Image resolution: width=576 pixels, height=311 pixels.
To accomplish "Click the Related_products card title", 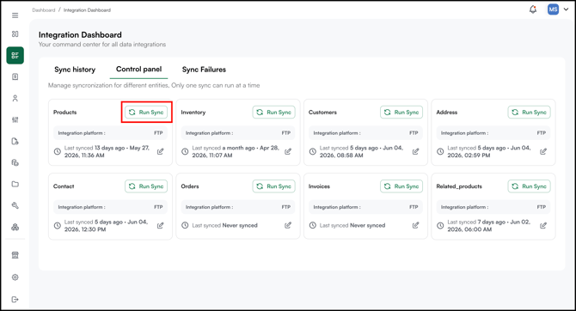I will pyautogui.click(x=459, y=186).
